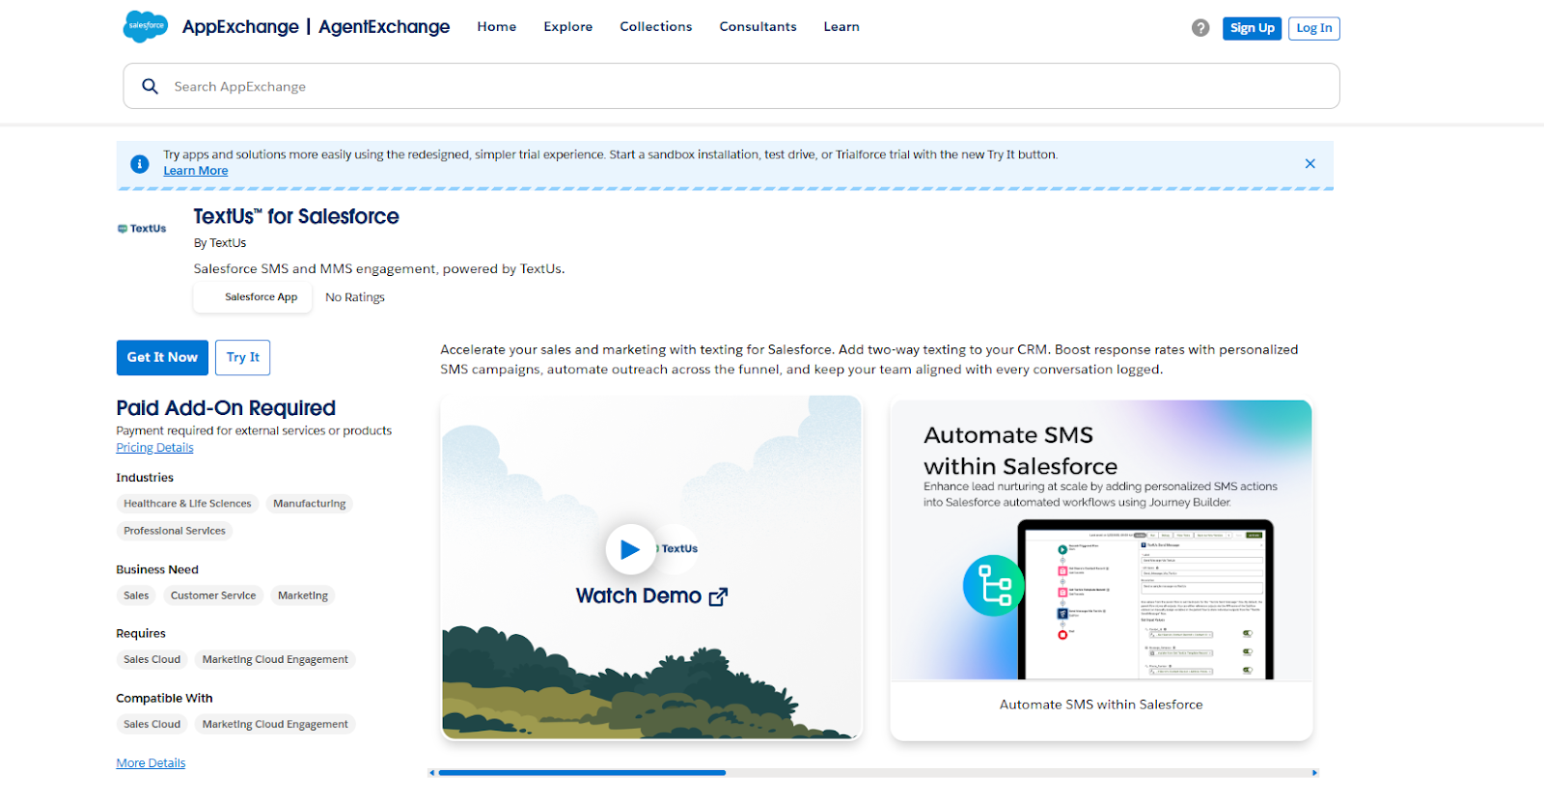The height and width of the screenshot is (801, 1544).
Task: Click the By TextUs publisher text
Action: point(220,243)
